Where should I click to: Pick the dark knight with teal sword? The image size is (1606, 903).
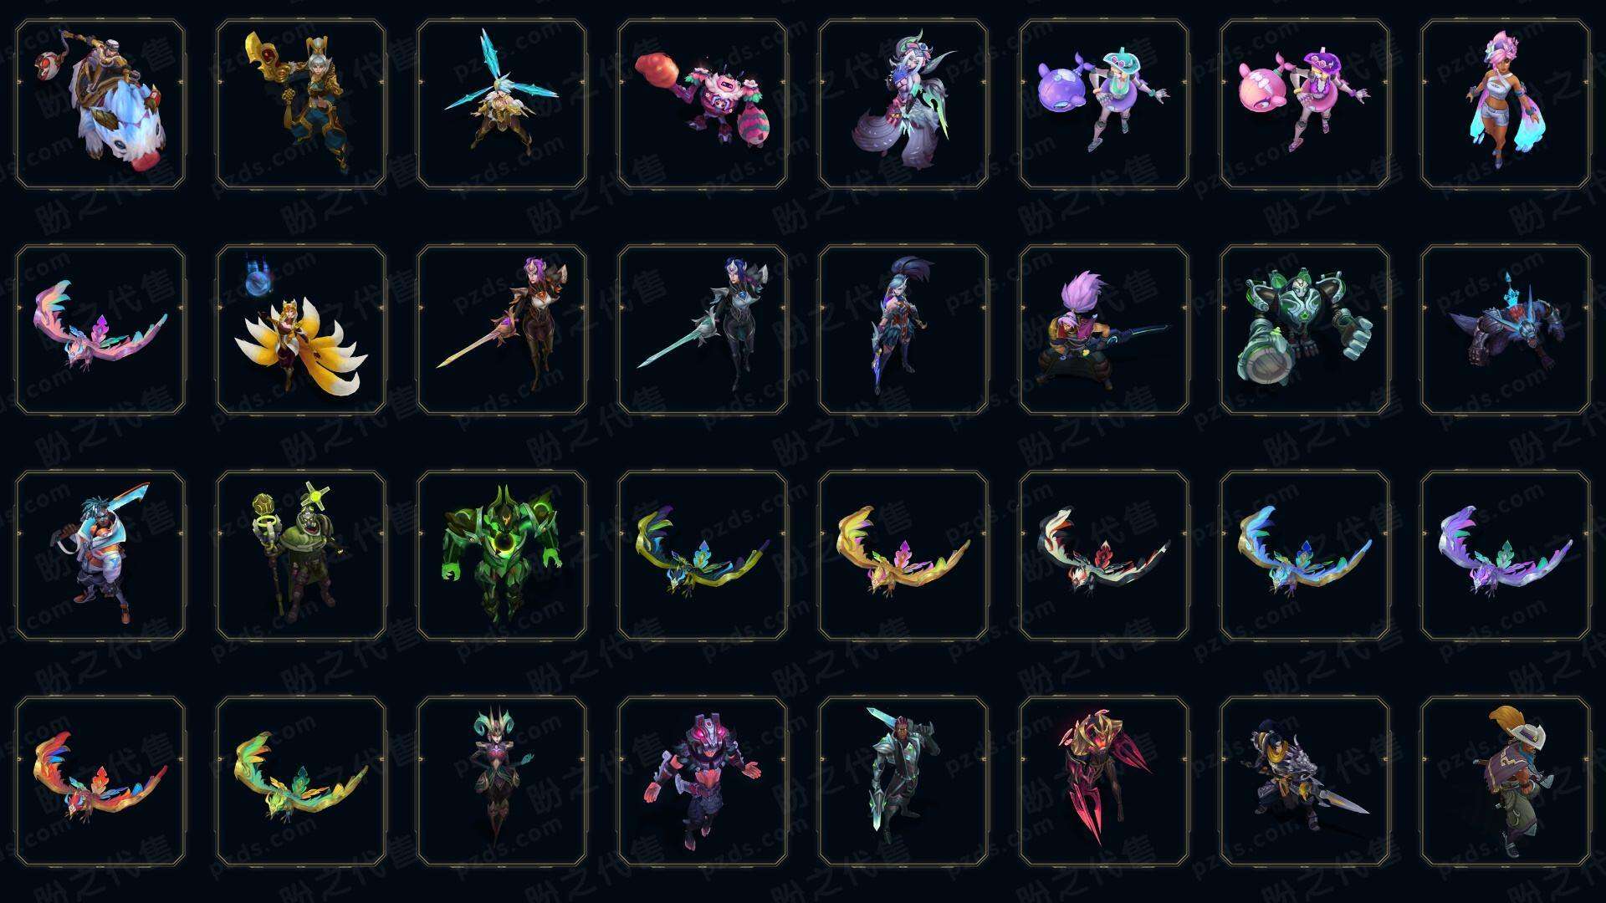pos(703,329)
